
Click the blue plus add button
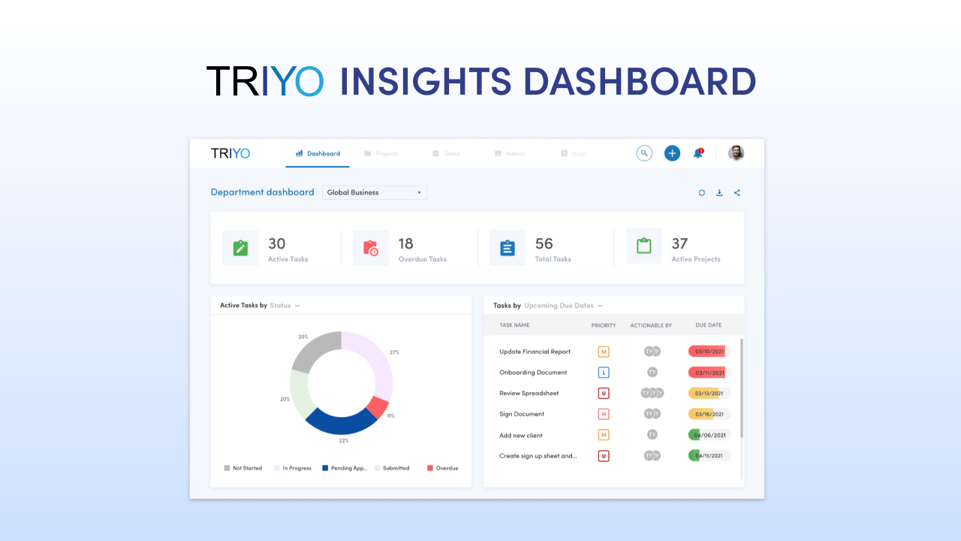point(672,153)
